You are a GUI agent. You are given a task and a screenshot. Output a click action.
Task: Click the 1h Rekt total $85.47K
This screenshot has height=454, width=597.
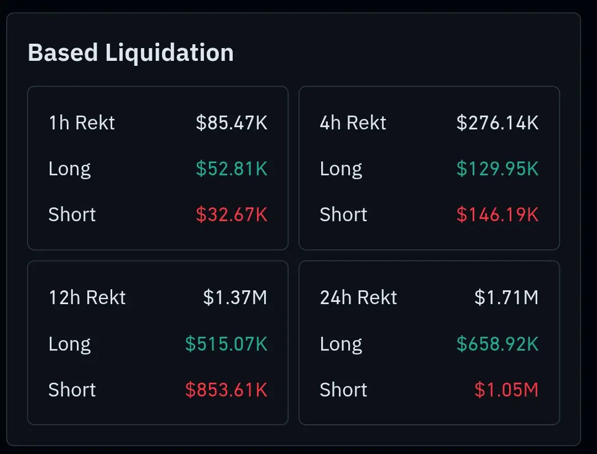pos(232,123)
